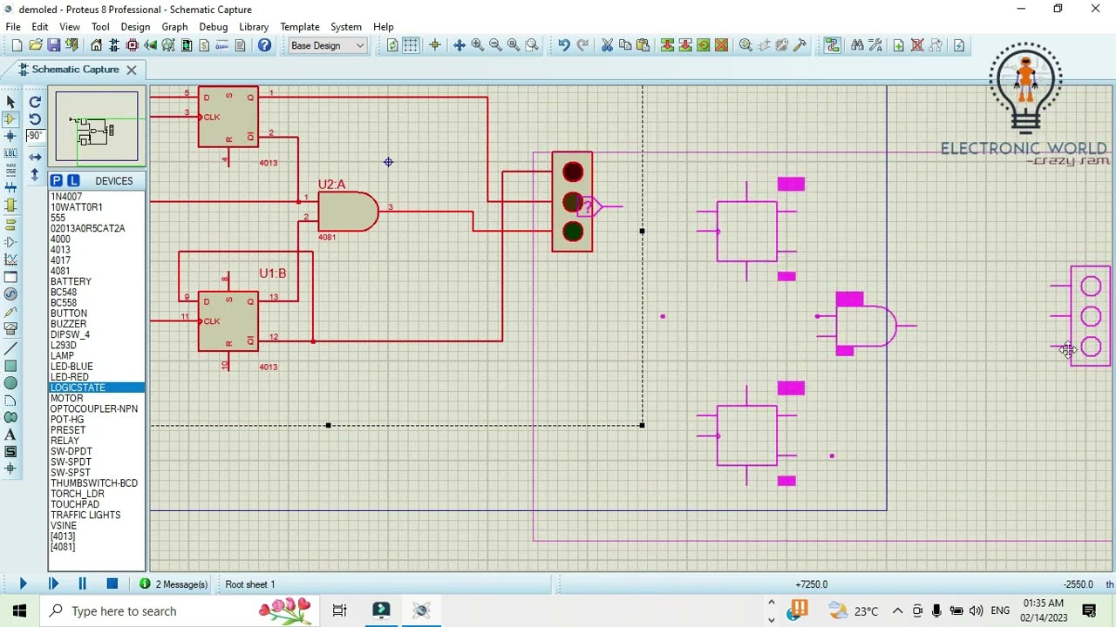This screenshot has height=627, width=1116.
Task: Click the blue Help question mark icon
Action: click(264, 45)
